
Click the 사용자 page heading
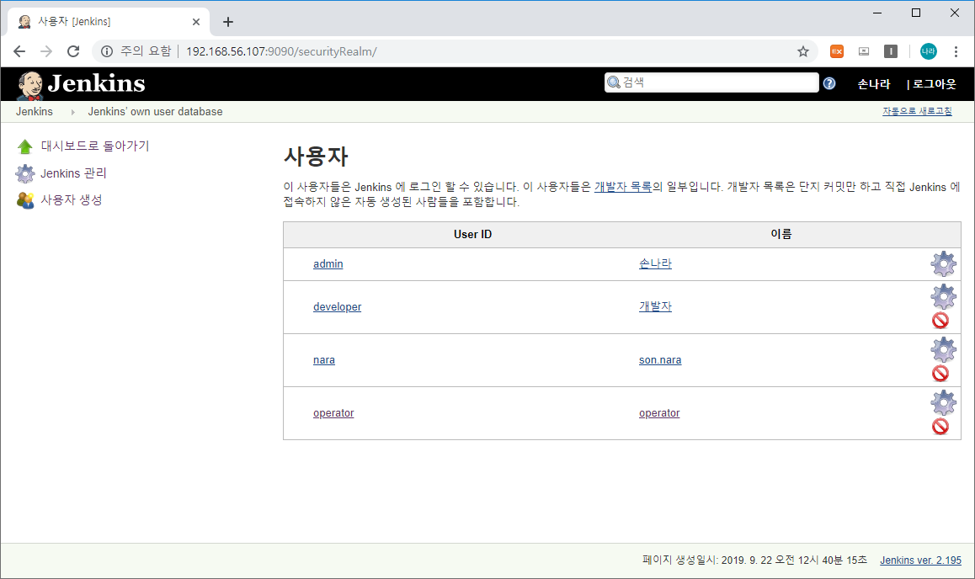pos(316,156)
